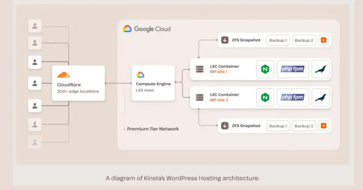Click the 'Cloudflare' label text
The width and height of the screenshot is (363, 190).
tap(69, 85)
